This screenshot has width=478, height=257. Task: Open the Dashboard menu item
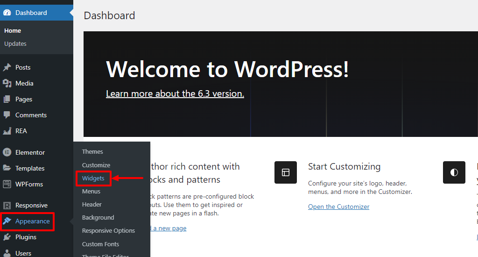point(36,13)
